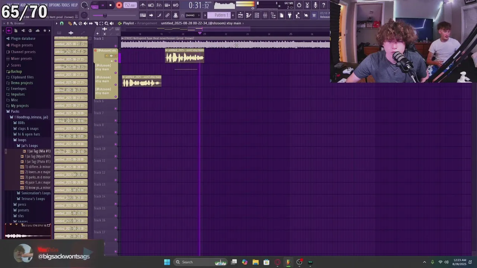Click the playlist playback speaker tool icon
Viewport: 477px width, 268px height.
click(x=111, y=23)
